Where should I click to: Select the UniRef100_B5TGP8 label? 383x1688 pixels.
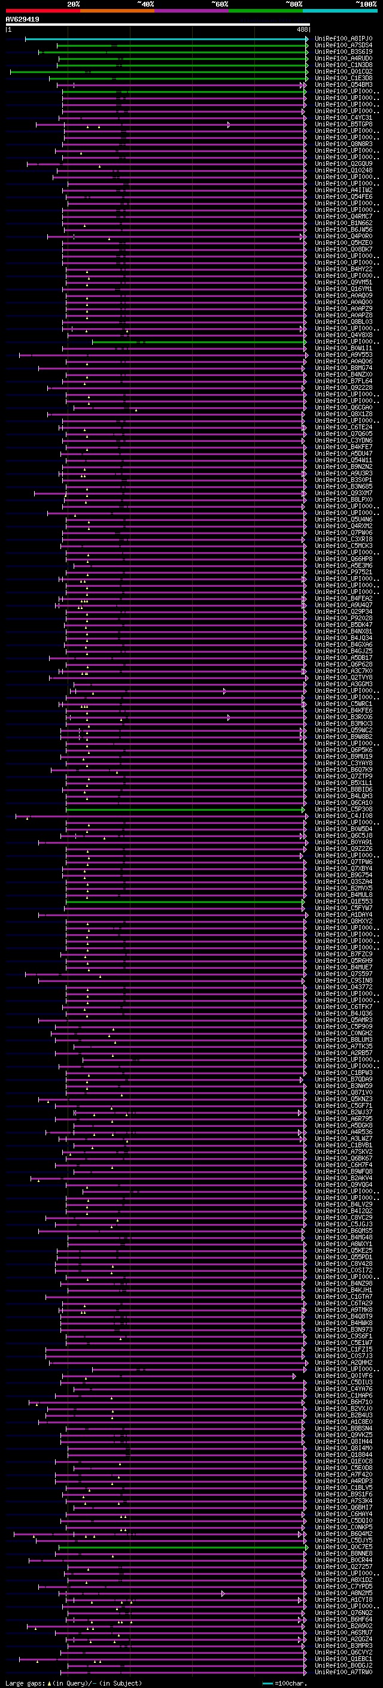344,125
